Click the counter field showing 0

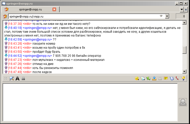click(x=181, y=16)
